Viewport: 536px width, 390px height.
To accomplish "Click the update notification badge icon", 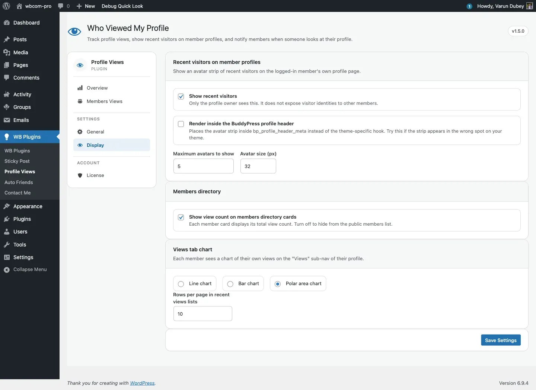I will point(469,6).
